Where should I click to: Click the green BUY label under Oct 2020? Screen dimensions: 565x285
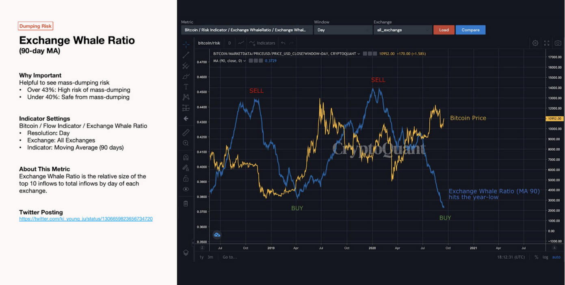(445, 218)
